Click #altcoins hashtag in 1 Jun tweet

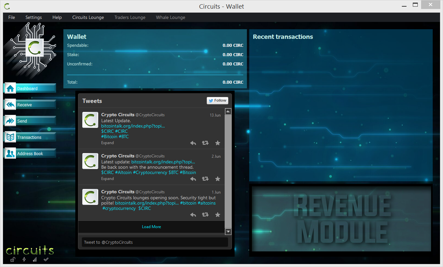207,203
